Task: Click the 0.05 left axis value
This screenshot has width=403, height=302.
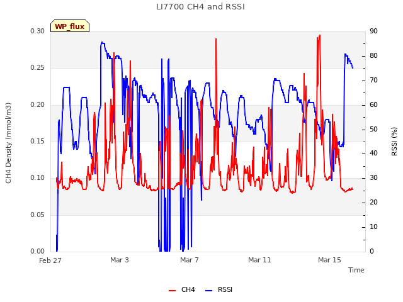Action: point(38,215)
